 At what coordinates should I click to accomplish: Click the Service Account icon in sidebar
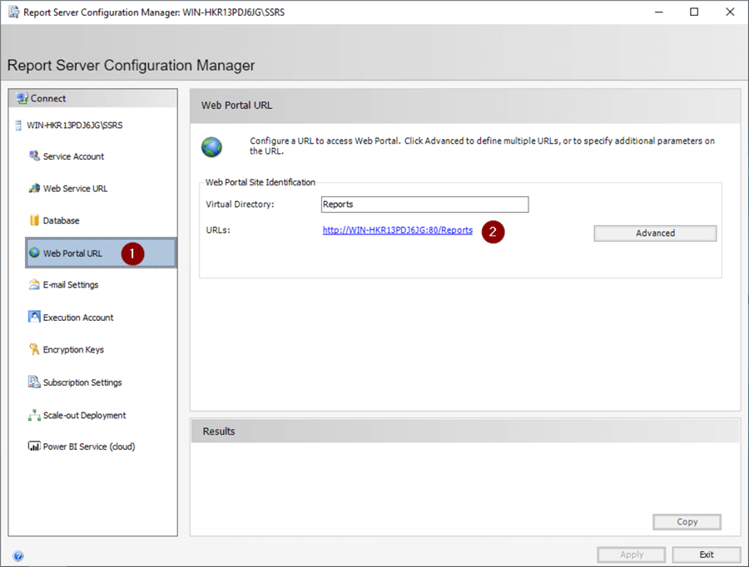click(x=34, y=156)
